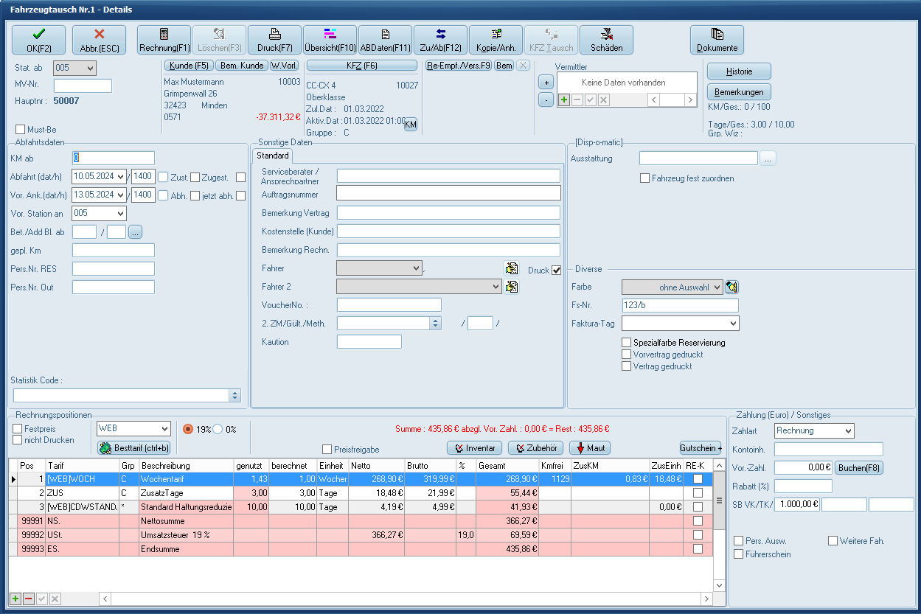Toggle the Festpreis checkbox
This screenshot has width=921, height=614.
tap(18, 429)
